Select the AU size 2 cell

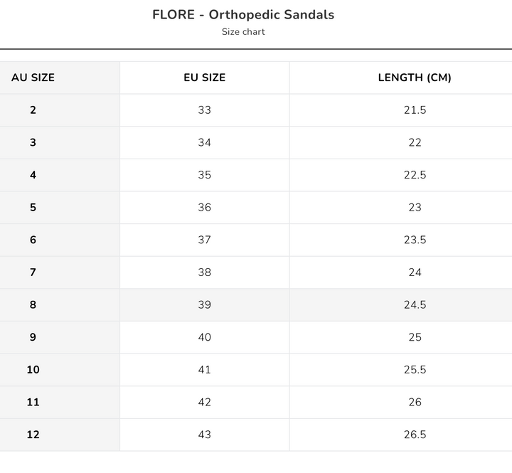tap(33, 110)
